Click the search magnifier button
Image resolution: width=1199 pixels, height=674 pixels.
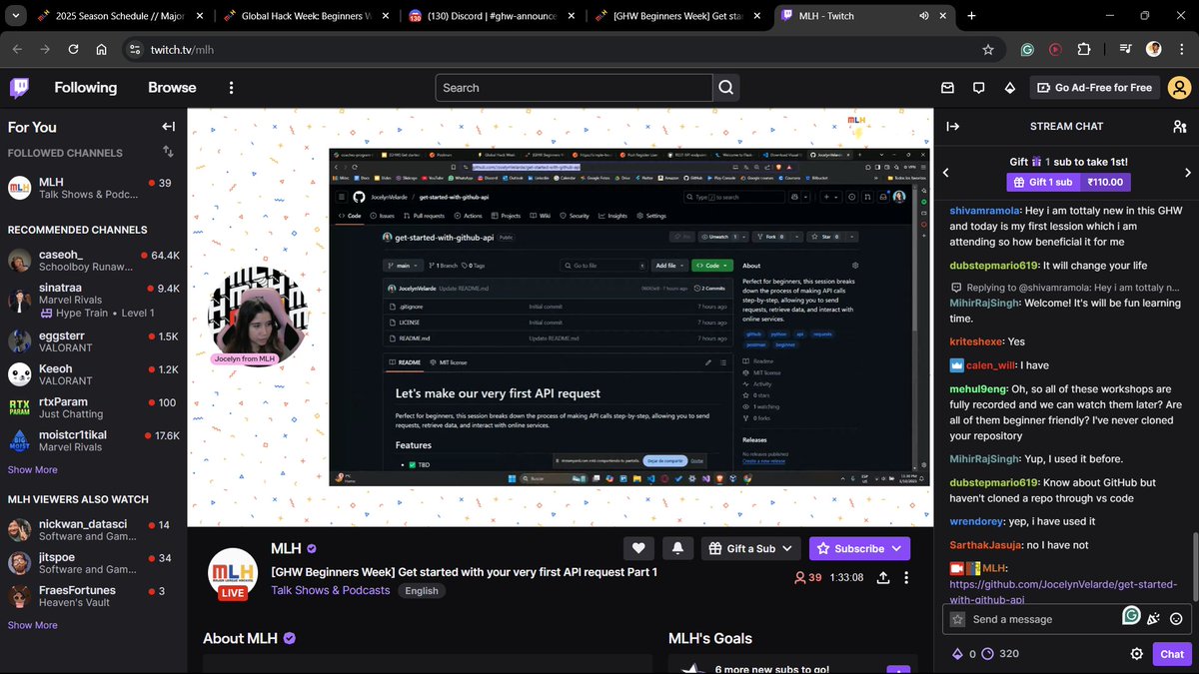pyautogui.click(x=726, y=88)
